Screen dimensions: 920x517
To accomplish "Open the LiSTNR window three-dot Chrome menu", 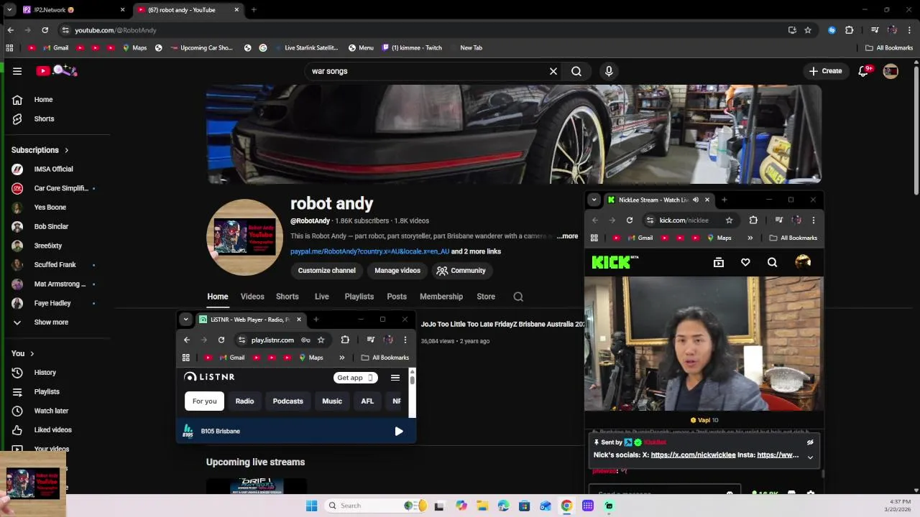I will click(x=405, y=340).
